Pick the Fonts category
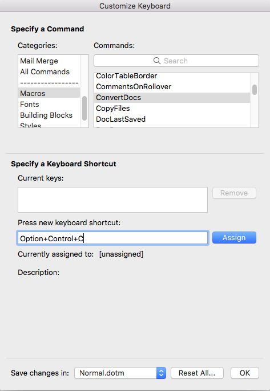Viewport: 270px width, 391px height. 49,104
